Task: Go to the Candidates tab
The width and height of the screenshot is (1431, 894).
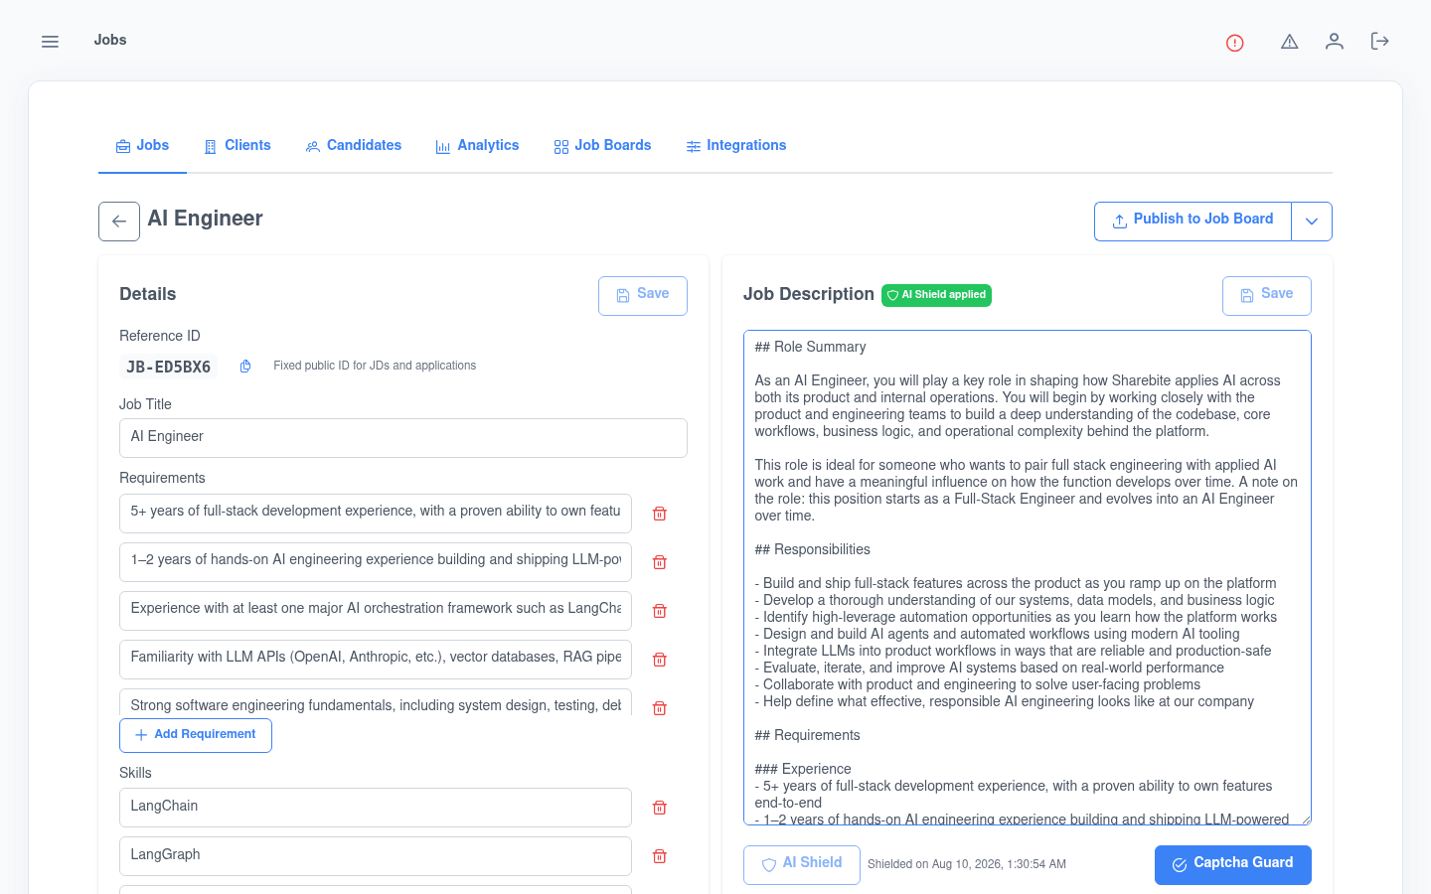Action: pyautogui.click(x=354, y=146)
